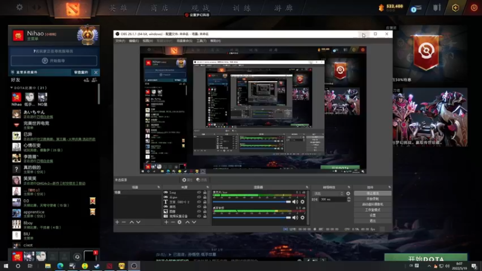The image size is (482, 271).
Task: Open OBS 工具(T) menu
Action: [x=201, y=41]
